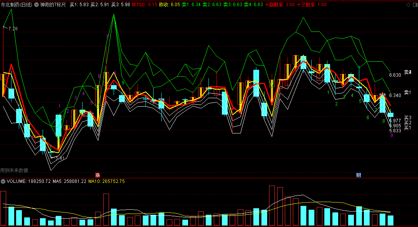Click the magenta 1 sequence count marker
This screenshot has height=227, width=418.
59,106
